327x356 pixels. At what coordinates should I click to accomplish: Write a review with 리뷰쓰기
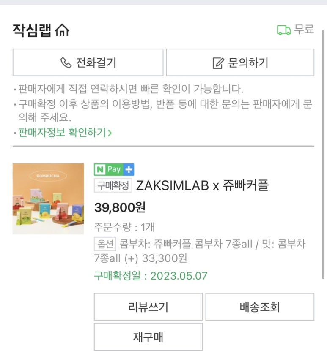148,307
